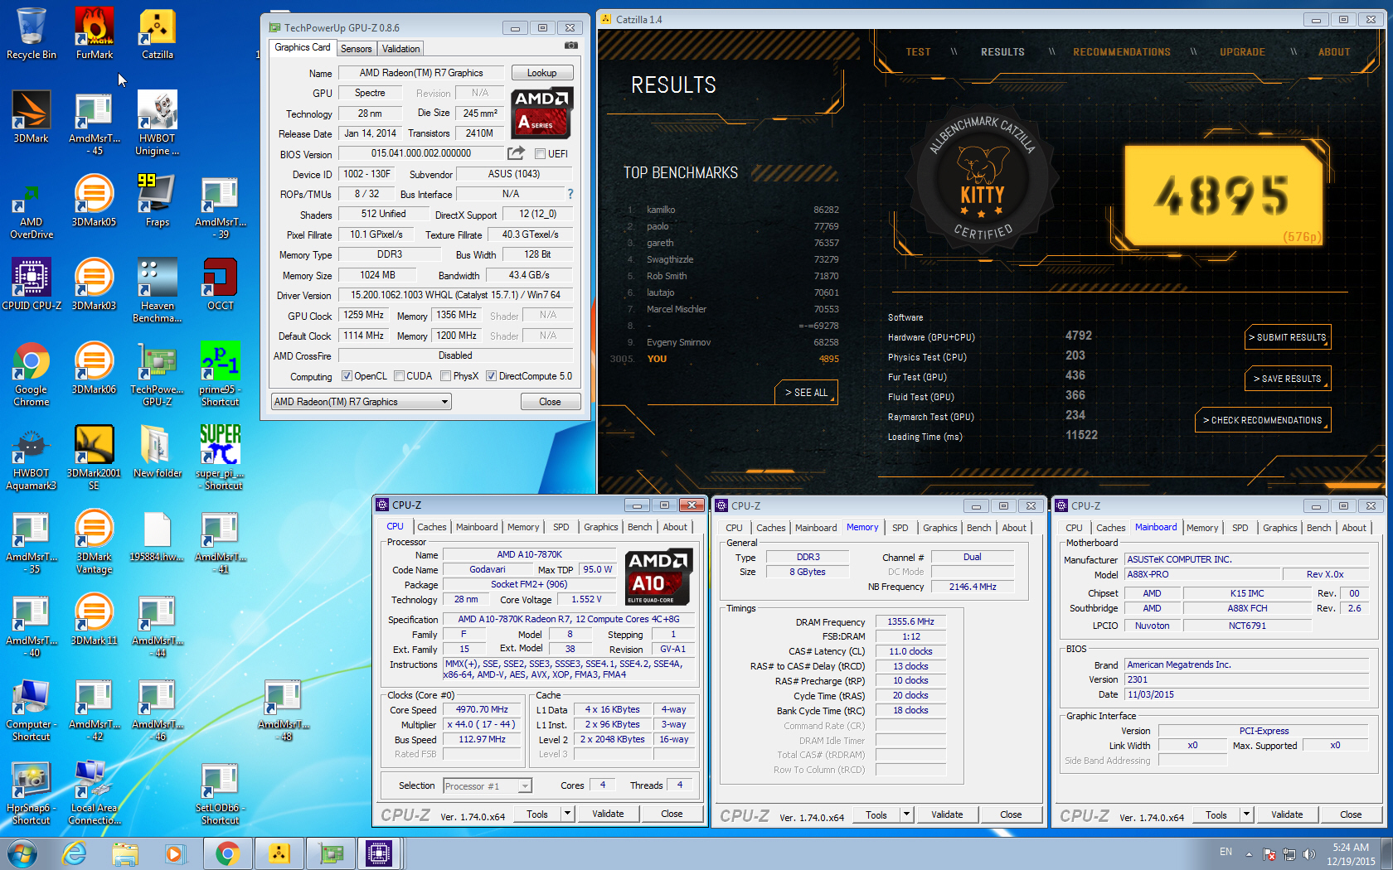Open Heaven Benchmark desktop icon
This screenshot has width=1393, height=870.
(158, 290)
